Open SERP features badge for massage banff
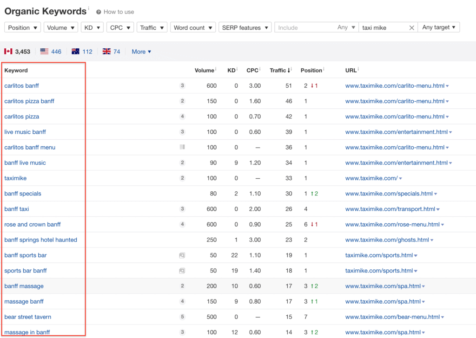Screen dimensions: 476x338 [182, 301]
